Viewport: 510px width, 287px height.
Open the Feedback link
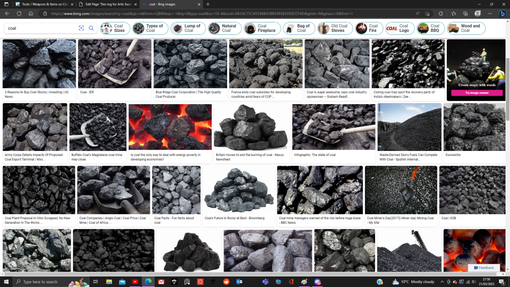pyautogui.click(x=483, y=268)
